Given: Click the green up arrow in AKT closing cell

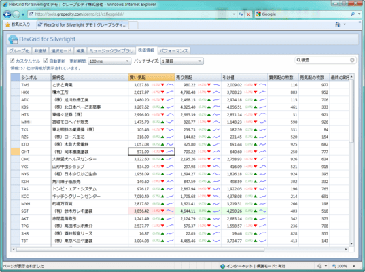Looking at the screenshot, I should (x=256, y=219).
